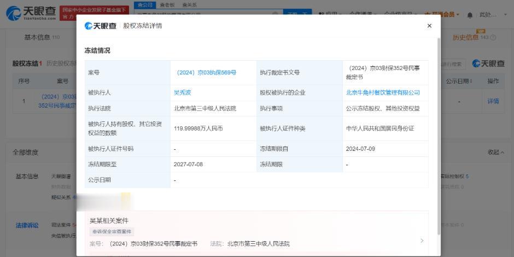Jump to sidebar 基本信息 under 全部维度
This screenshot has width=514, height=257.
point(27,177)
